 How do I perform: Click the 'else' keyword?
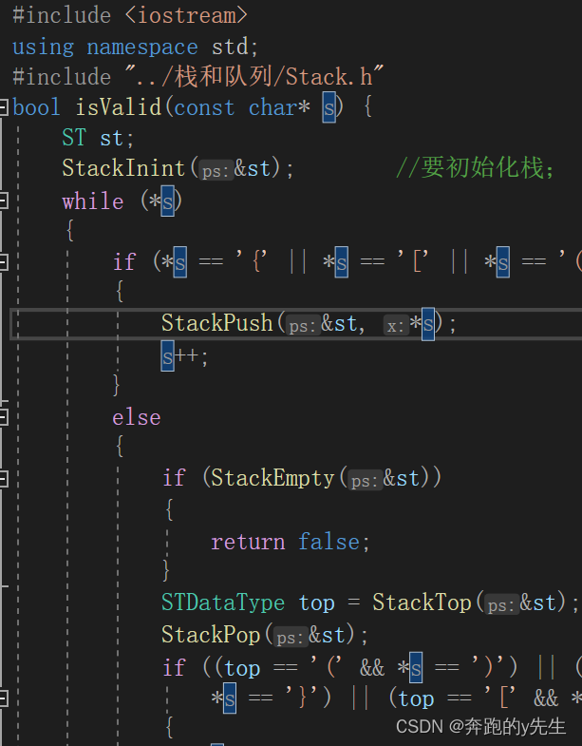(137, 417)
